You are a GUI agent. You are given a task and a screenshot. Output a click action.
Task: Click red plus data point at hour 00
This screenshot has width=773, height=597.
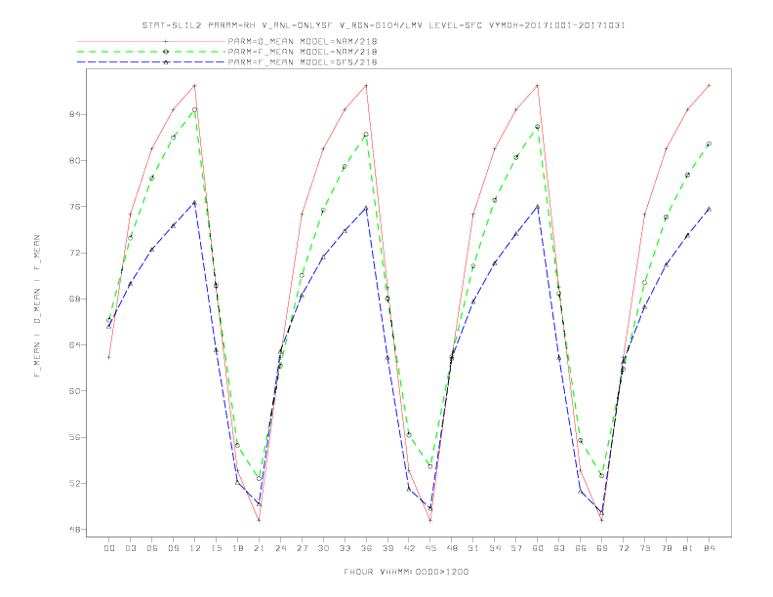pos(109,357)
